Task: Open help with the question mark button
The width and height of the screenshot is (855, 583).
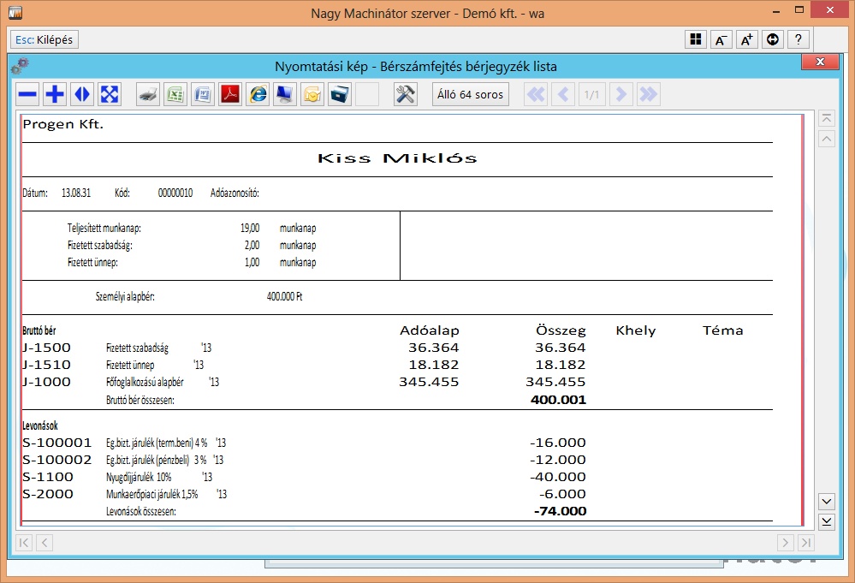Action: 799,39
